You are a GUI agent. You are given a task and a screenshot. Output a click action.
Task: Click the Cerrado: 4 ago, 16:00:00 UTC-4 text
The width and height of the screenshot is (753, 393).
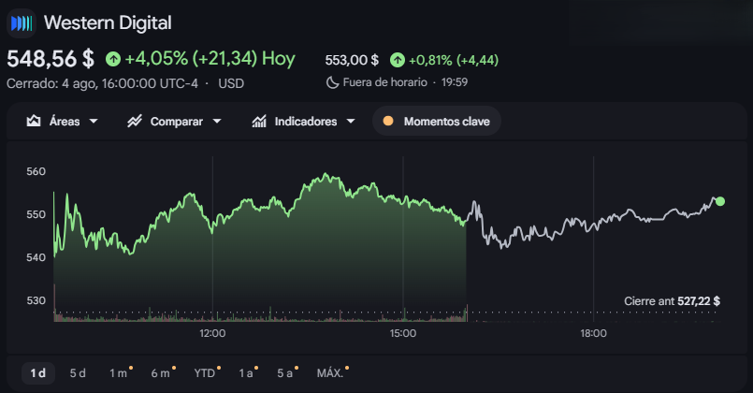click(102, 83)
